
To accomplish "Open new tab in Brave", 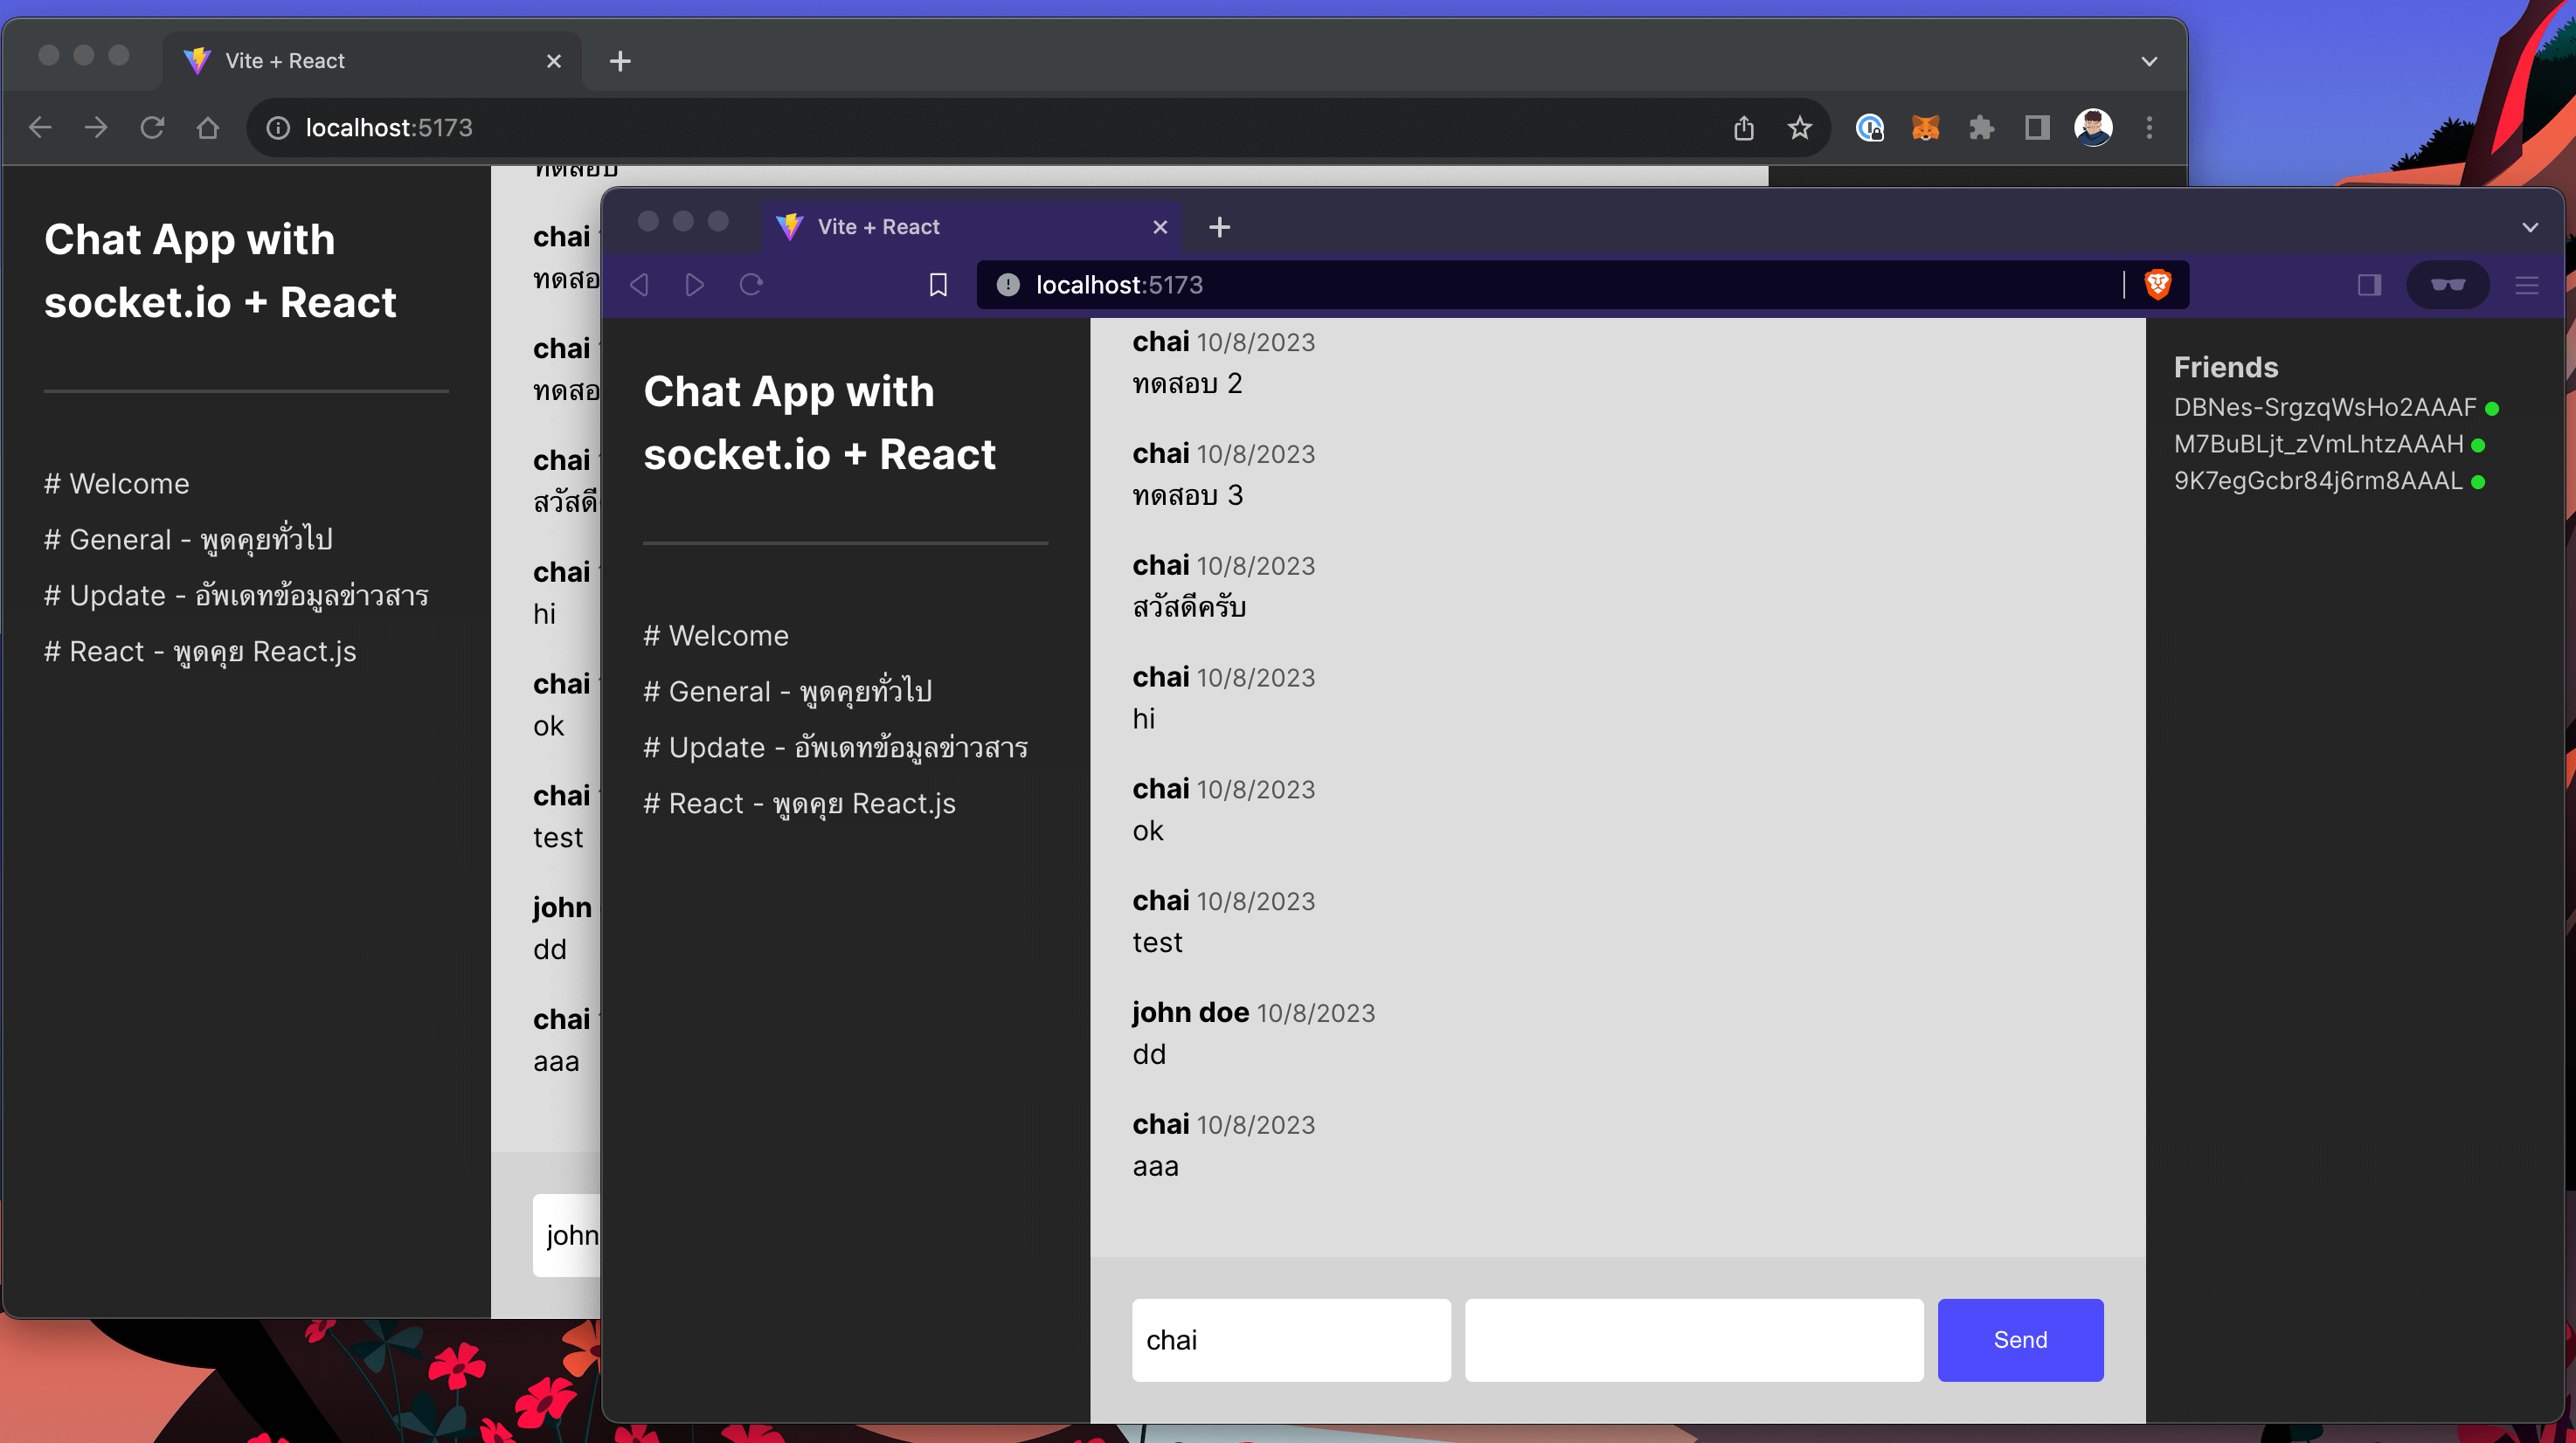I will pos(1219,227).
